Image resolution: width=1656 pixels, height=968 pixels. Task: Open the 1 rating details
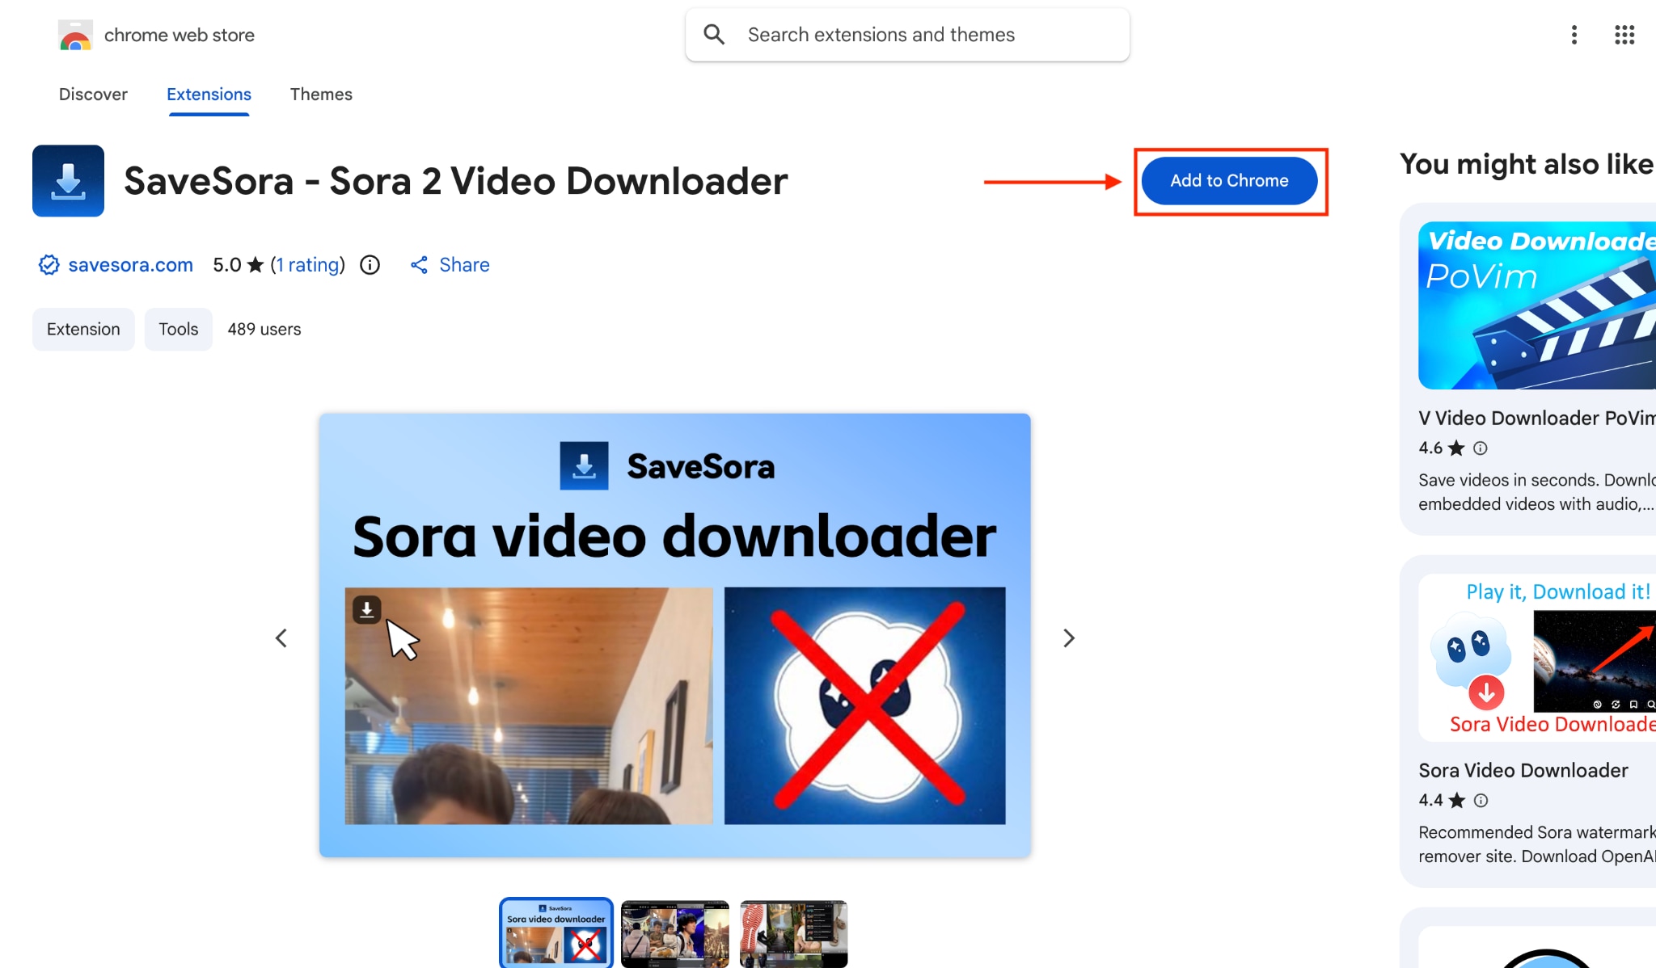pyautogui.click(x=307, y=264)
